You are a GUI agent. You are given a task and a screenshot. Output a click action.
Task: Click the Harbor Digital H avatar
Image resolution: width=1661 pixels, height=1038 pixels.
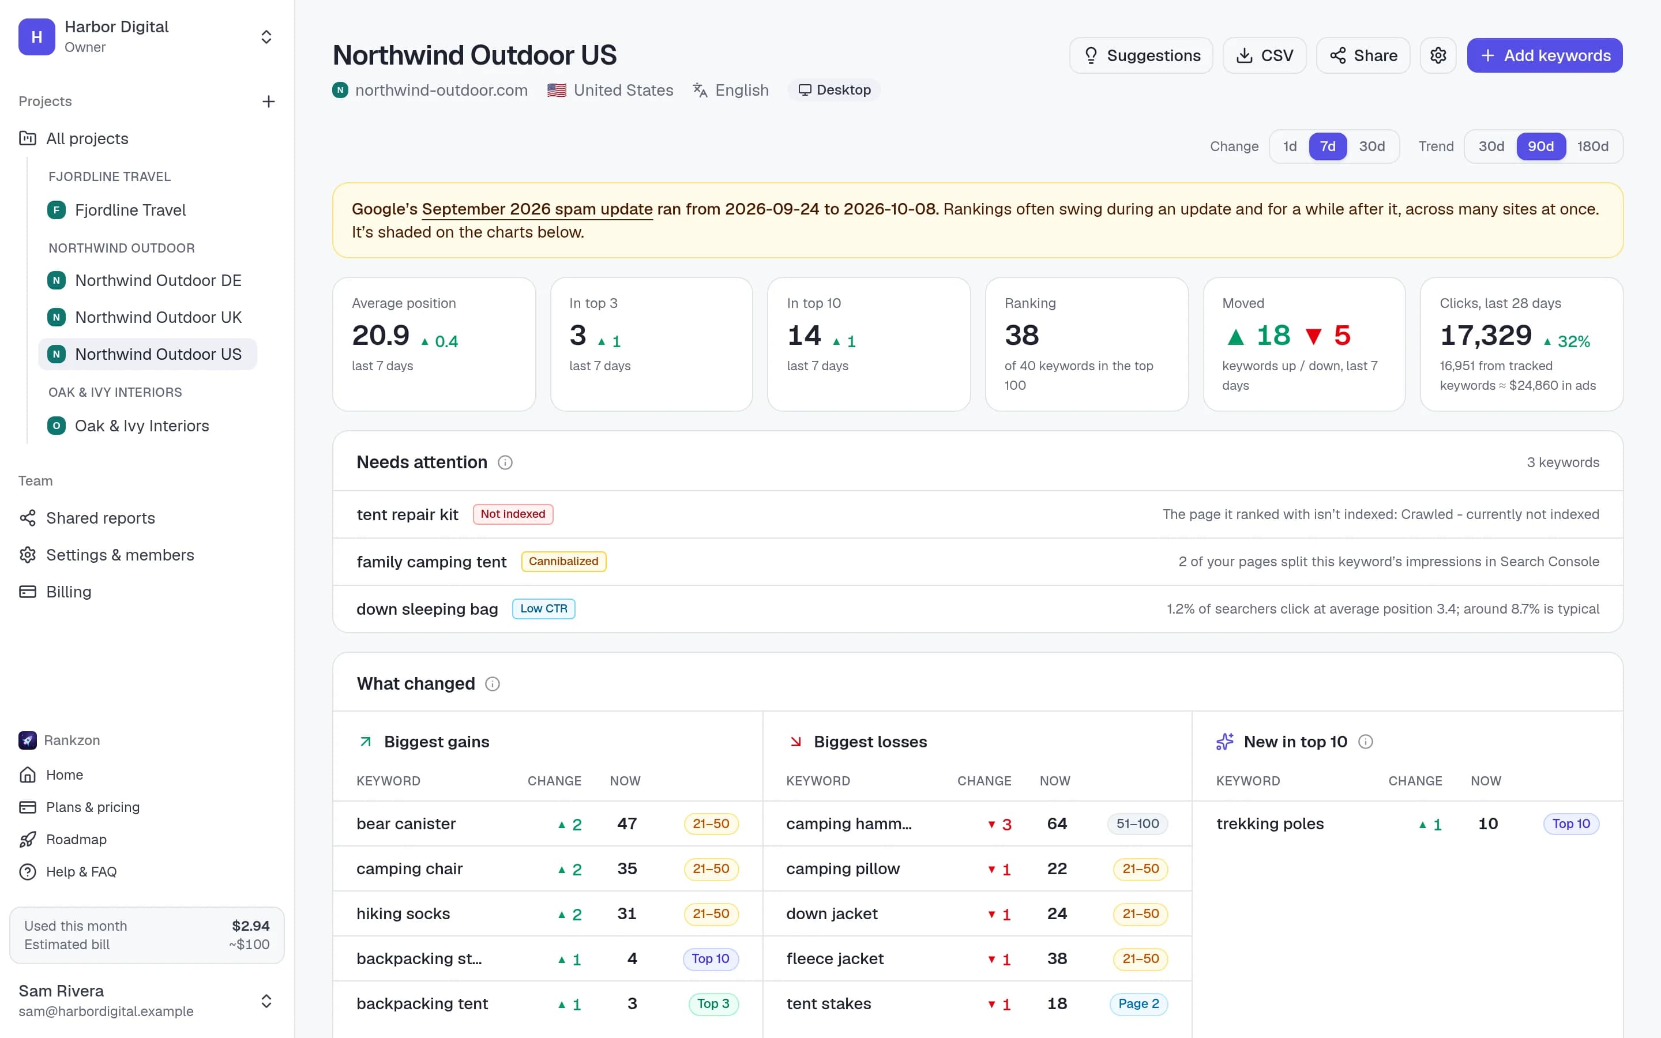(37, 36)
